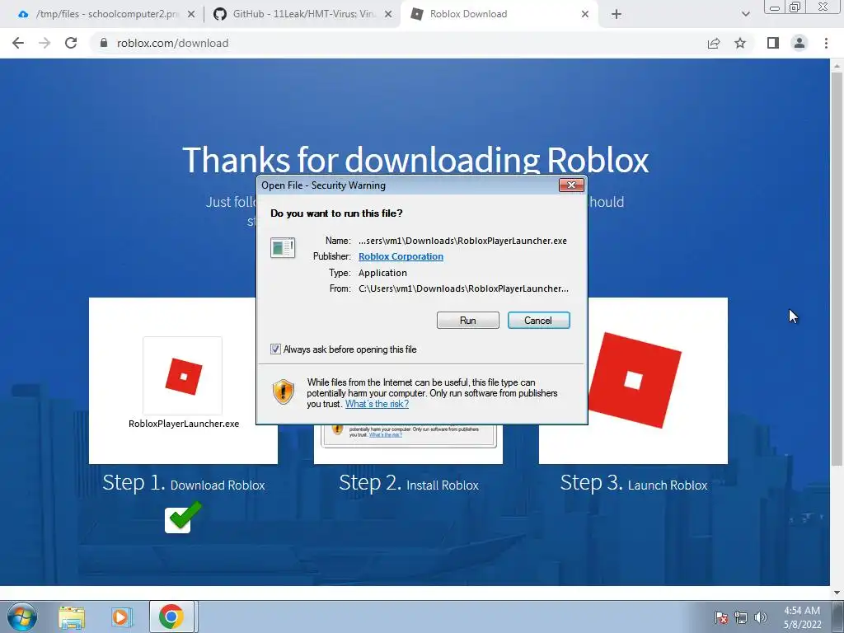Click the "Step 3. Launch Roblox" text

[x=634, y=483]
